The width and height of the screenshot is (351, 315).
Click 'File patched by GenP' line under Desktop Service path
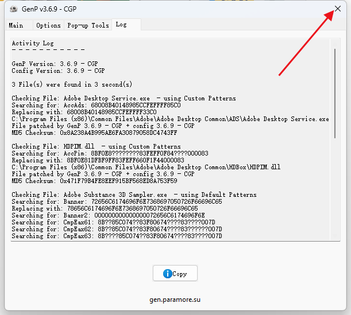point(103,126)
